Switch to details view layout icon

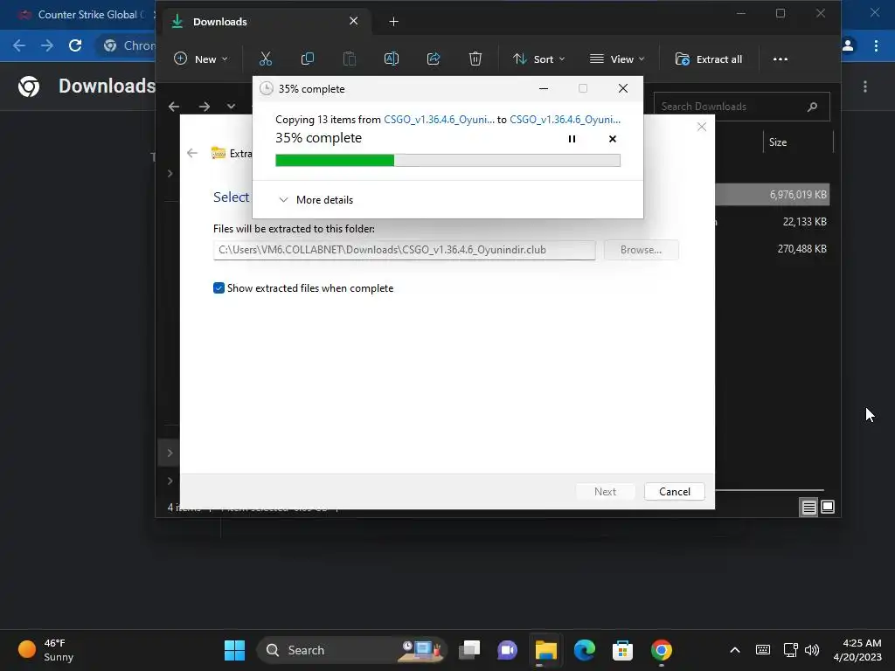coord(808,507)
